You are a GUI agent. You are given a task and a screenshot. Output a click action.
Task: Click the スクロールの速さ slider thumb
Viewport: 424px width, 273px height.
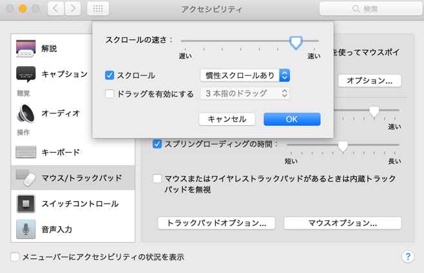(x=296, y=42)
